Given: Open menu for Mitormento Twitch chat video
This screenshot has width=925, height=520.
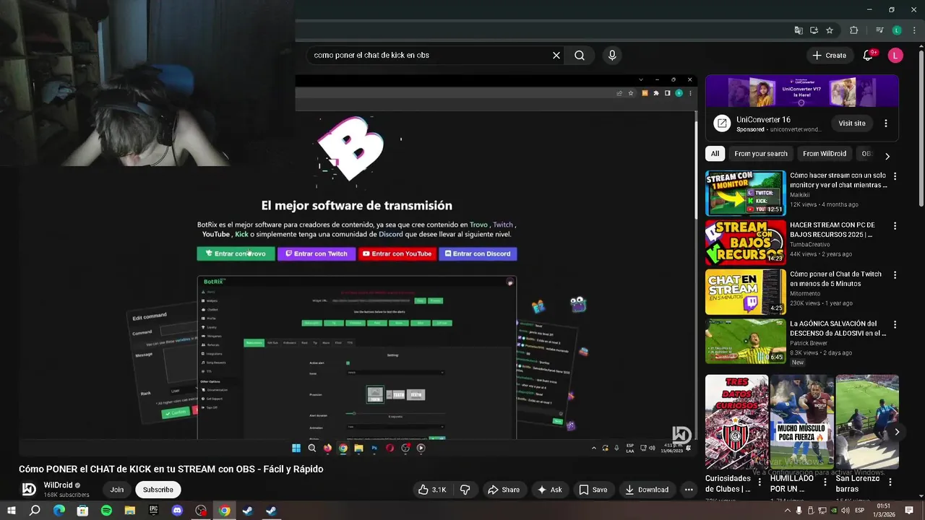Looking at the screenshot, I should (895, 275).
